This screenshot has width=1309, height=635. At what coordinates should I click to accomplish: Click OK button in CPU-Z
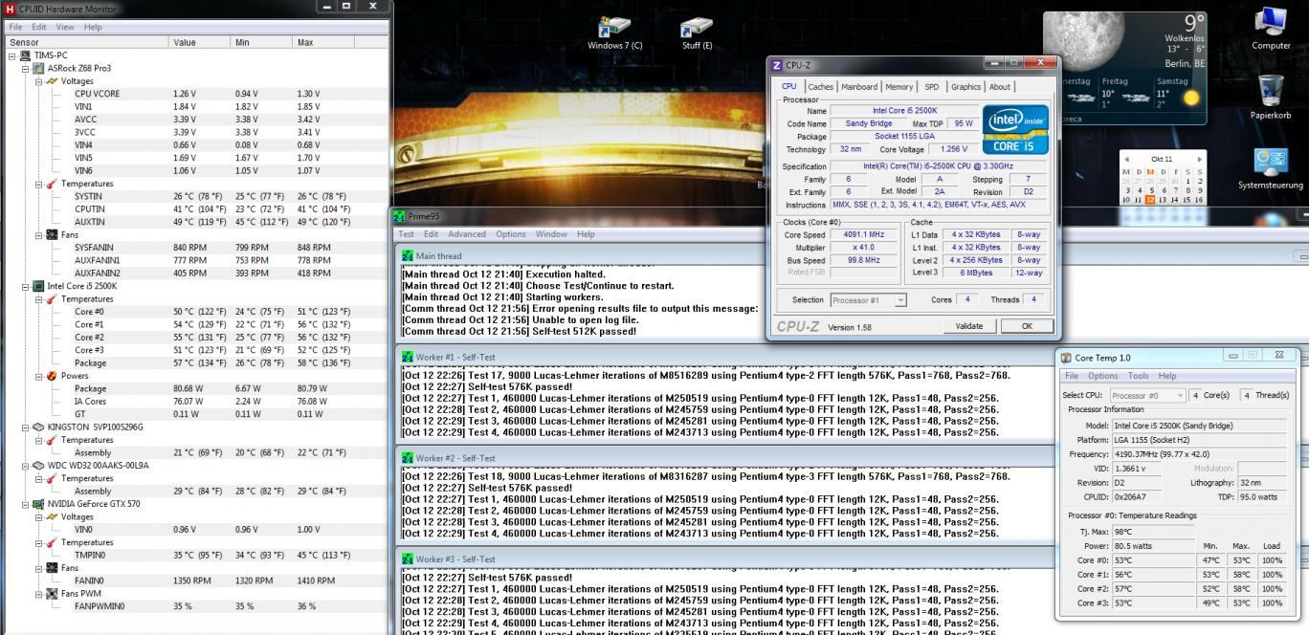(1027, 326)
